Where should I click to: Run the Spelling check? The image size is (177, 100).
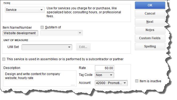coord(150,46)
